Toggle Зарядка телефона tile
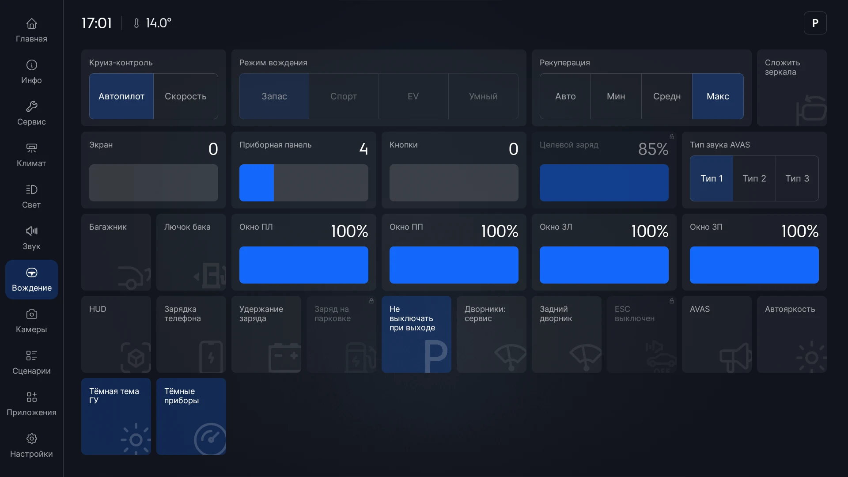 [191, 334]
